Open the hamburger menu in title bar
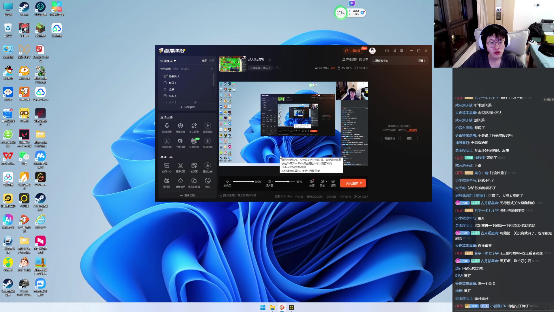Screen dimensions: 554x312 coord(402,51)
